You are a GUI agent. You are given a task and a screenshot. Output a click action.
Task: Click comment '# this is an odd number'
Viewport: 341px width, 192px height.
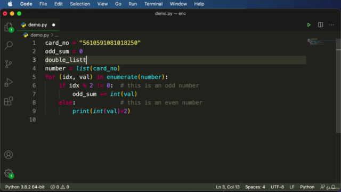[159, 85]
